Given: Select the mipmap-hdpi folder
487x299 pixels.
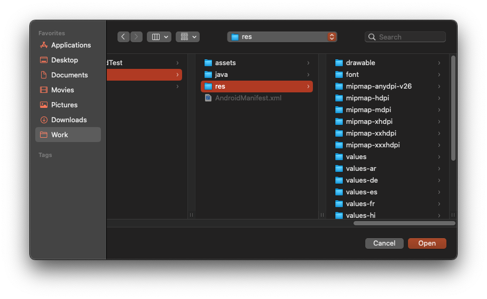Looking at the screenshot, I should [x=388, y=98].
